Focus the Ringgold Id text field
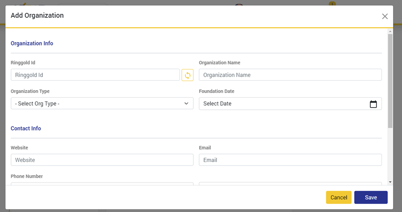 tap(95, 75)
